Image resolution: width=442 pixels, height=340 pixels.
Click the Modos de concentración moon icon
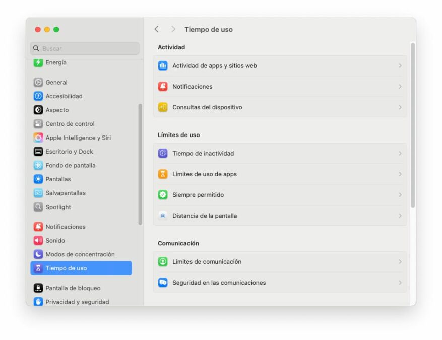tap(38, 254)
